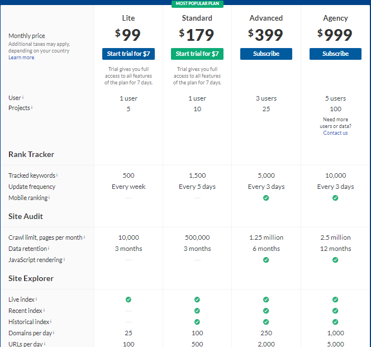371x347 pixels.
Task: Subscribe to the Advanced plan
Action: tap(266, 54)
